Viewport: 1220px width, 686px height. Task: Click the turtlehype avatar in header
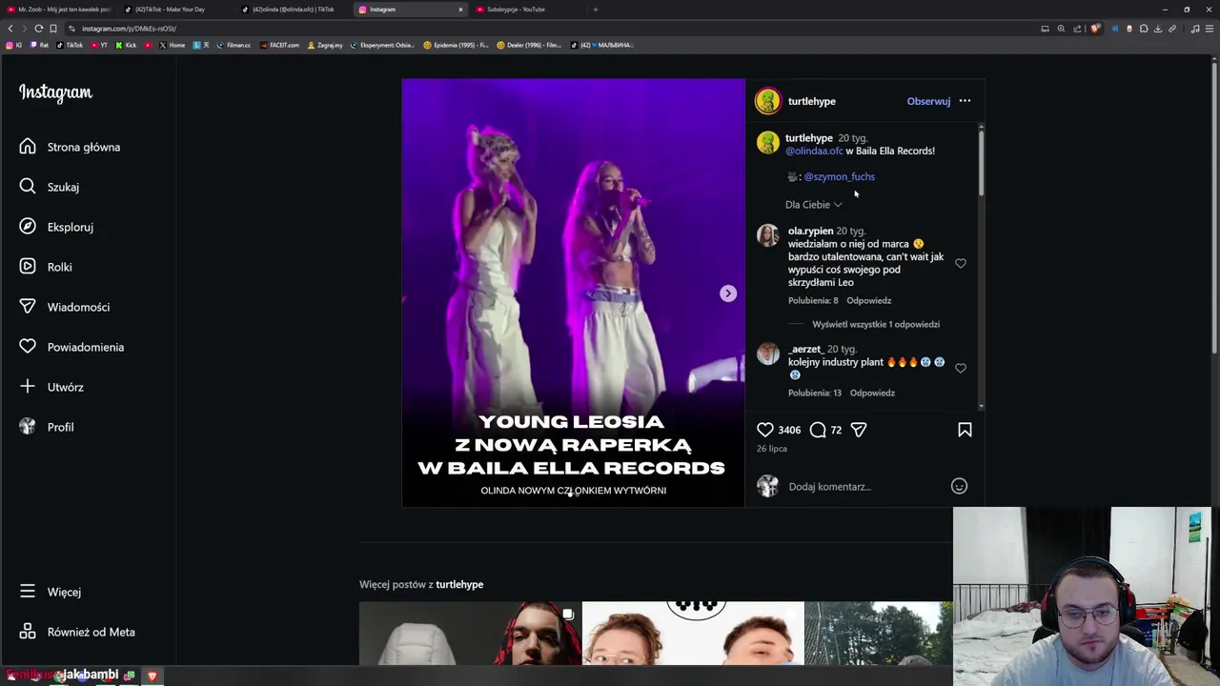pyautogui.click(x=768, y=101)
